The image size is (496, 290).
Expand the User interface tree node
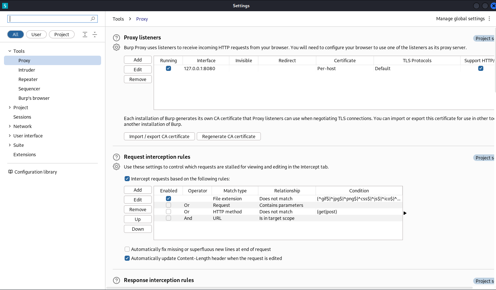coord(10,136)
